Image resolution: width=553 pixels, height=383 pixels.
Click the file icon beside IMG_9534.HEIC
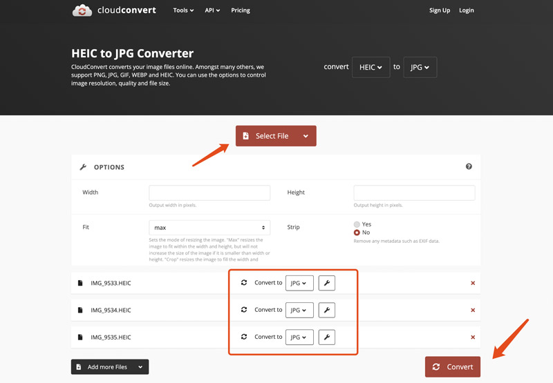coord(80,310)
